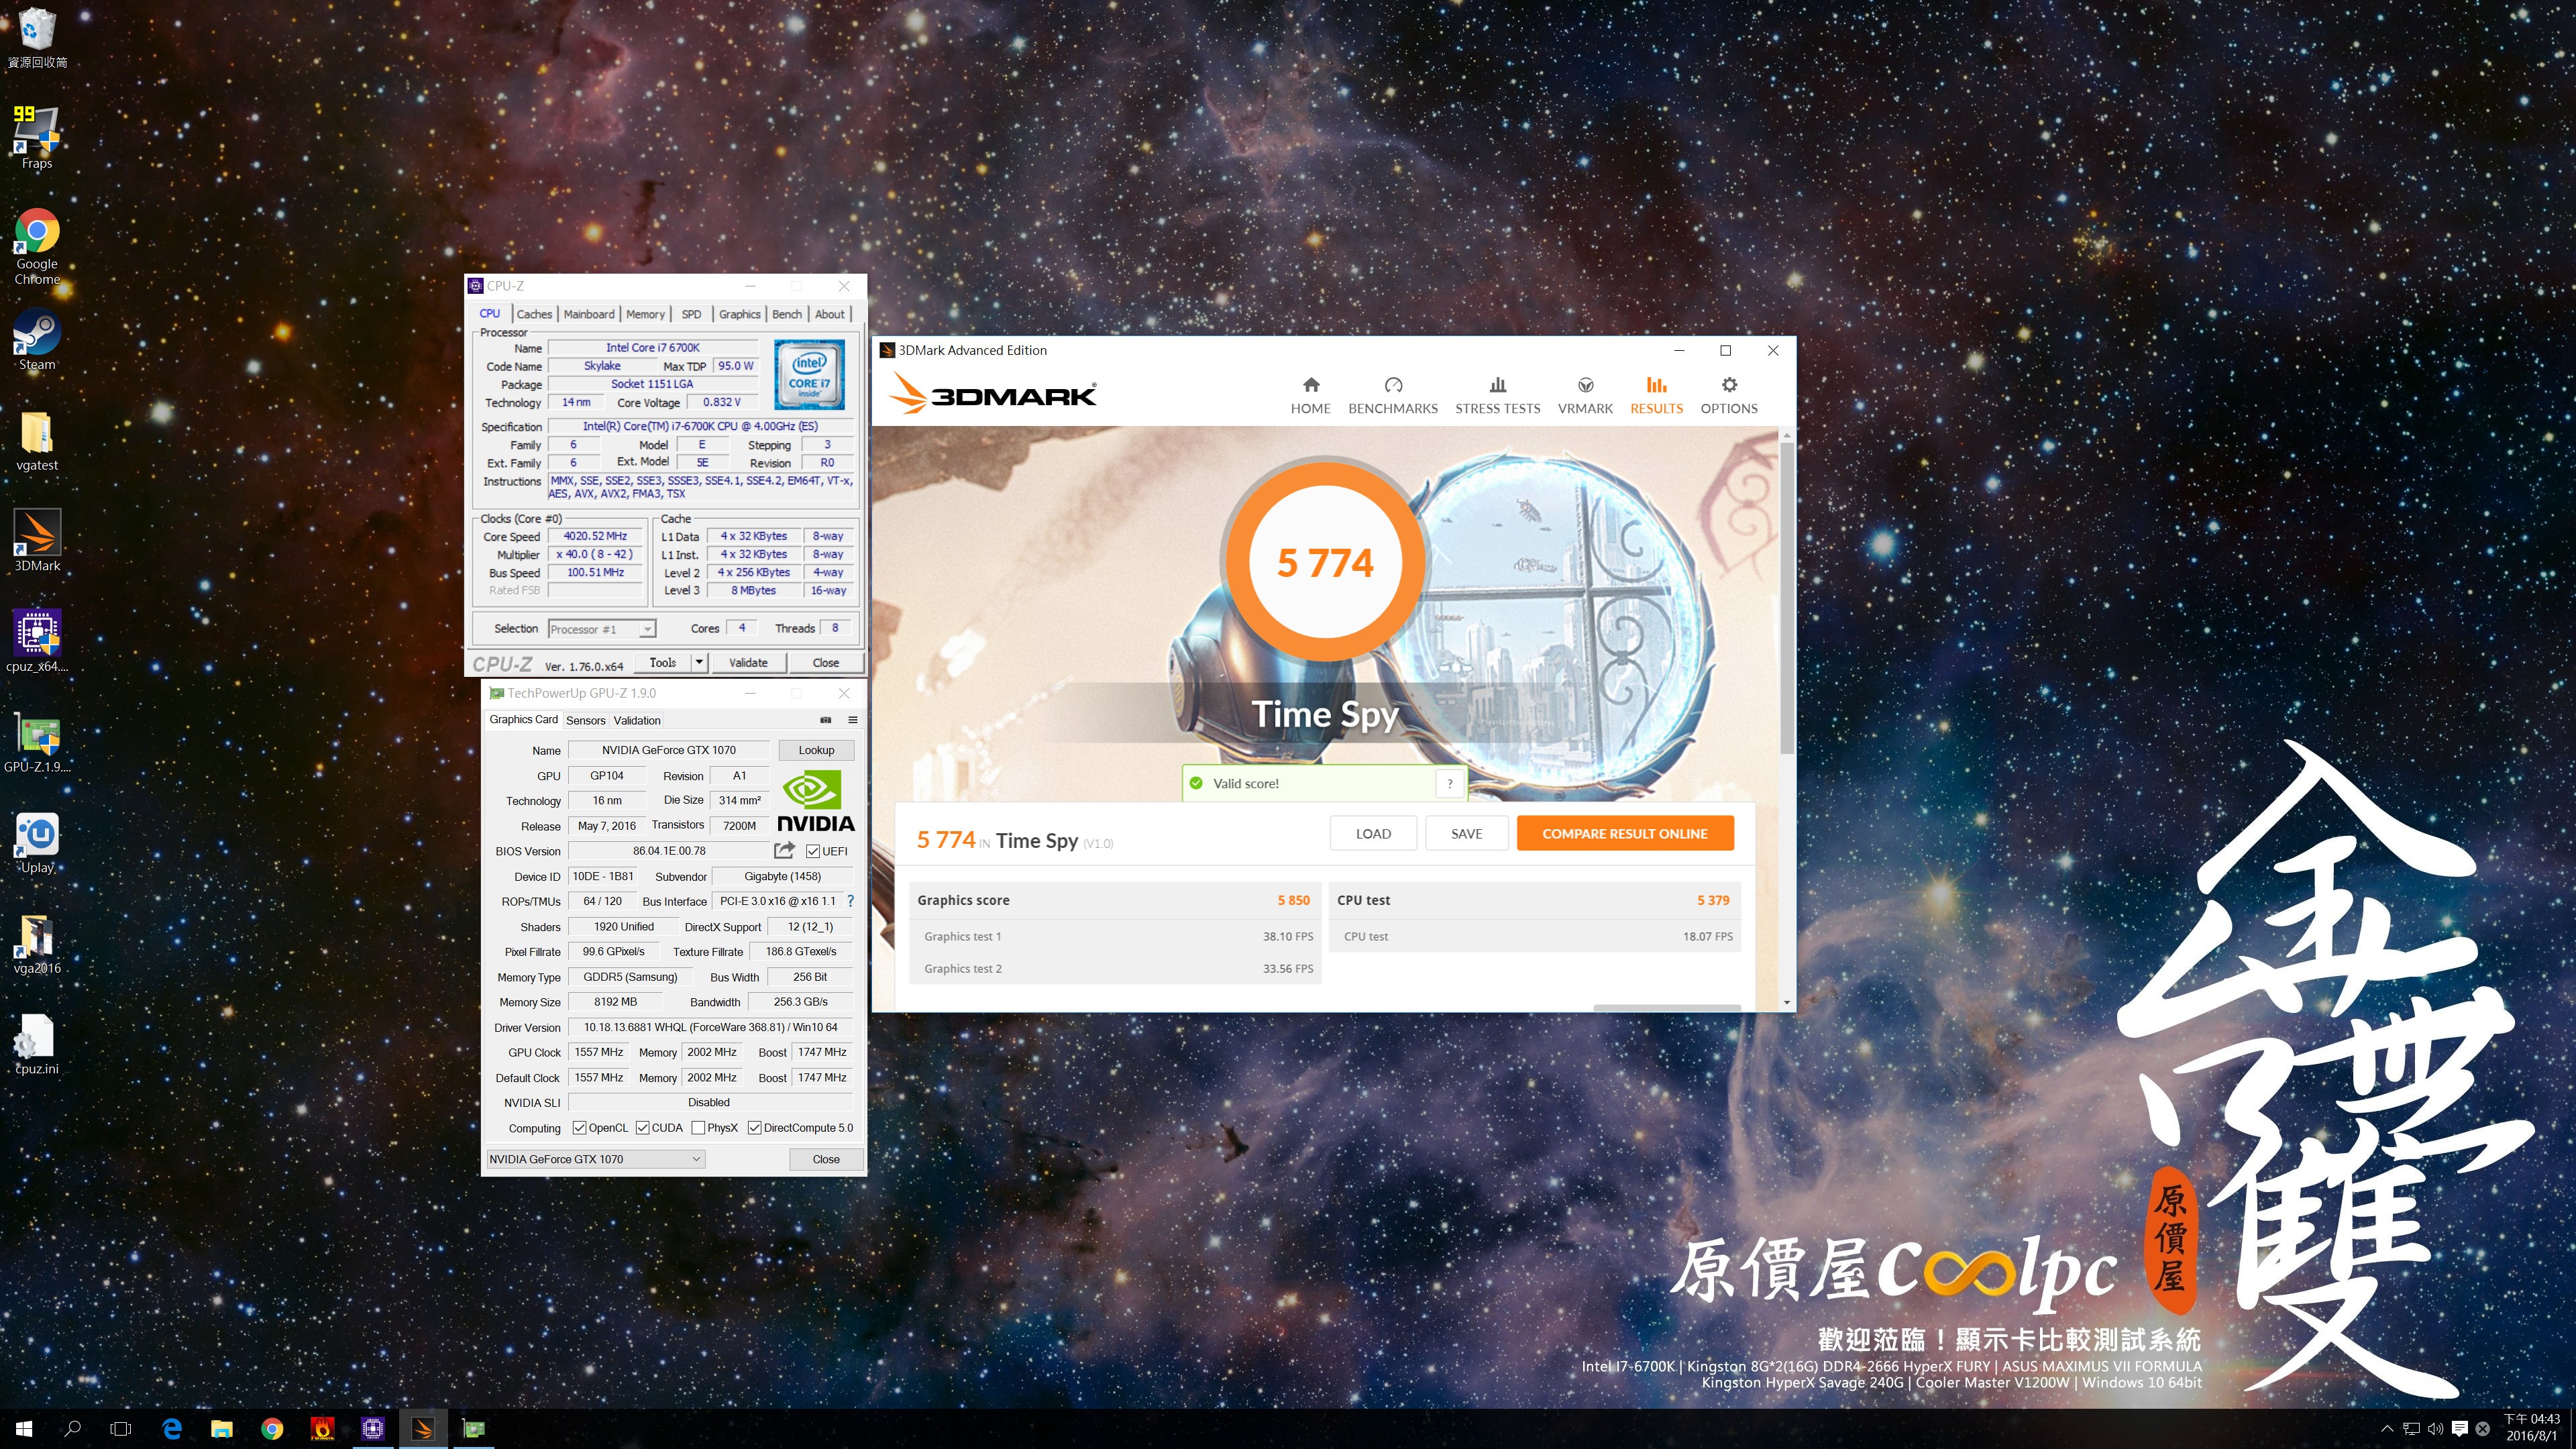Image resolution: width=2576 pixels, height=1449 pixels.
Task: Open Windows Start menu
Action: [x=24, y=1429]
